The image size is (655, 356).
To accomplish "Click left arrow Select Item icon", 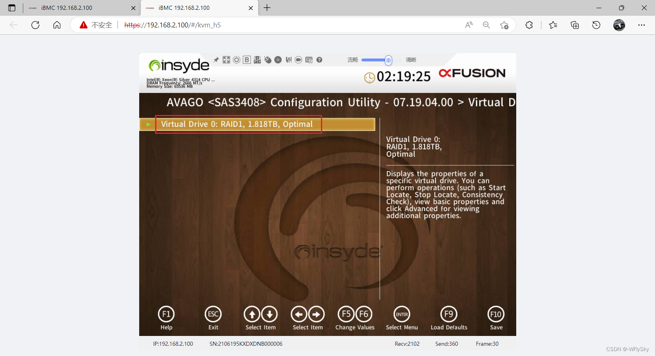I will click(x=299, y=314).
